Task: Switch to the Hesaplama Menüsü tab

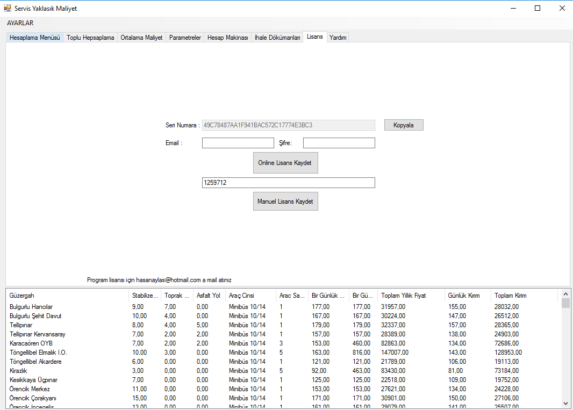Action: coord(35,38)
